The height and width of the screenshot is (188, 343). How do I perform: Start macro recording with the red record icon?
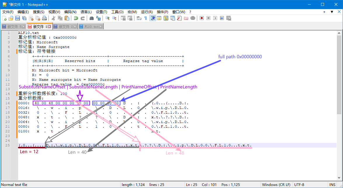tap(202, 18)
